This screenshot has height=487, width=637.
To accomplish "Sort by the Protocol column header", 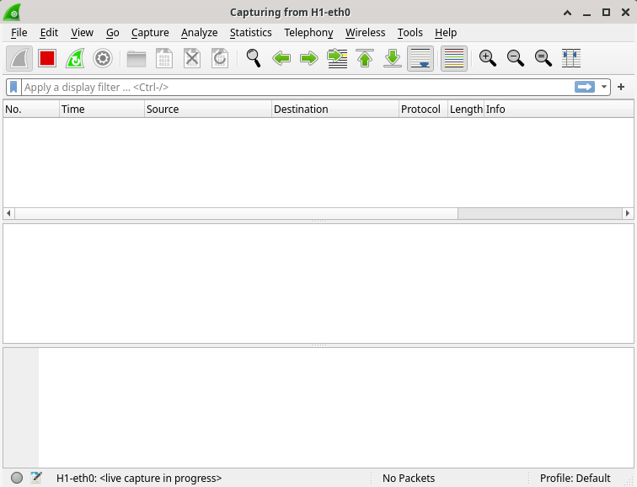I will (423, 109).
